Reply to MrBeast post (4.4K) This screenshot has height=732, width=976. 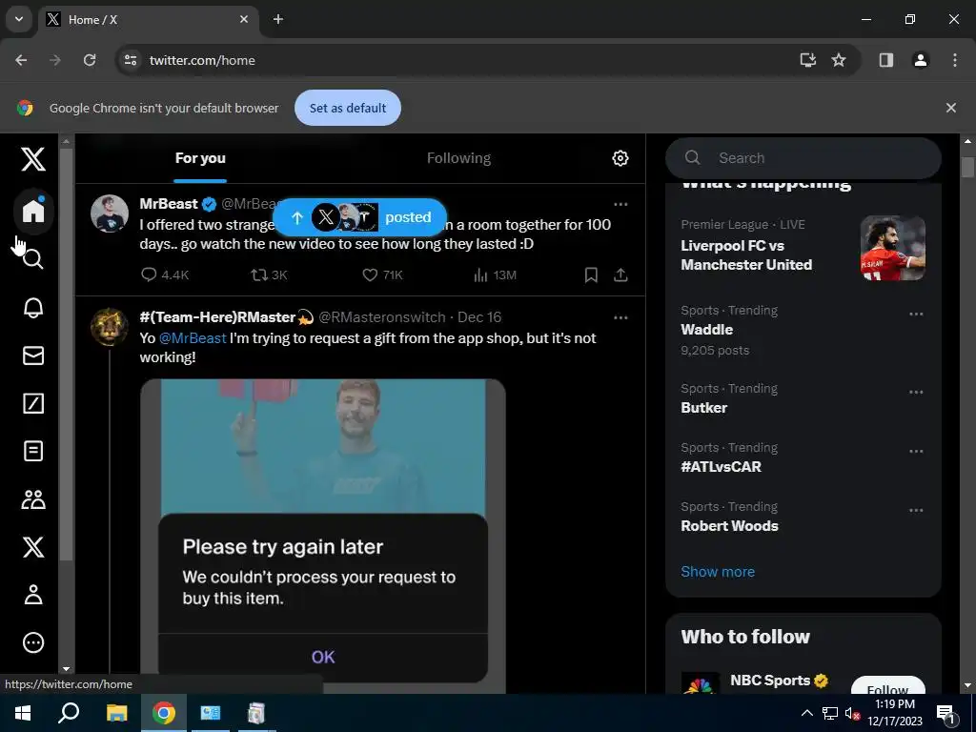tap(164, 274)
